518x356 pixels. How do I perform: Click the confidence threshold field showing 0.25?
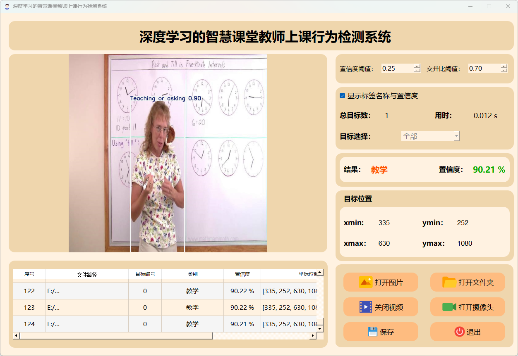point(397,69)
